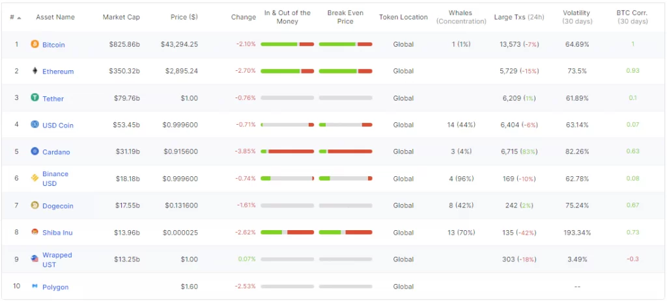
Task: Click Cardano change value -3.85%
Action: tap(246, 151)
